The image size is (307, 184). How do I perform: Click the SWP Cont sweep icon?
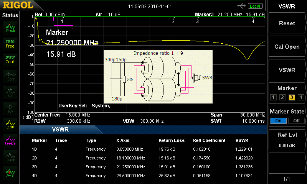coord(10,59)
